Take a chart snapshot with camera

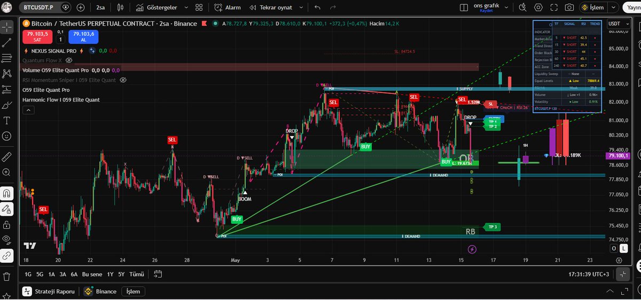click(570, 7)
